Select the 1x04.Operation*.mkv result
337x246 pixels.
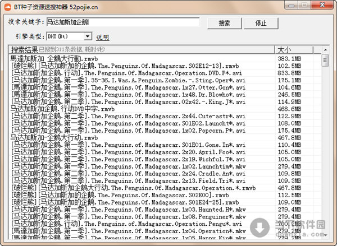click(x=128, y=231)
